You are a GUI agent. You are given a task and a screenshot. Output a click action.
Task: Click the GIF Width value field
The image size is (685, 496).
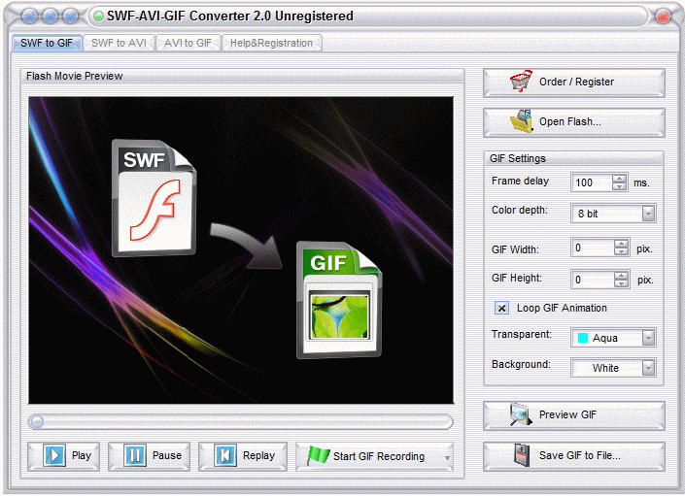coord(593,248)
